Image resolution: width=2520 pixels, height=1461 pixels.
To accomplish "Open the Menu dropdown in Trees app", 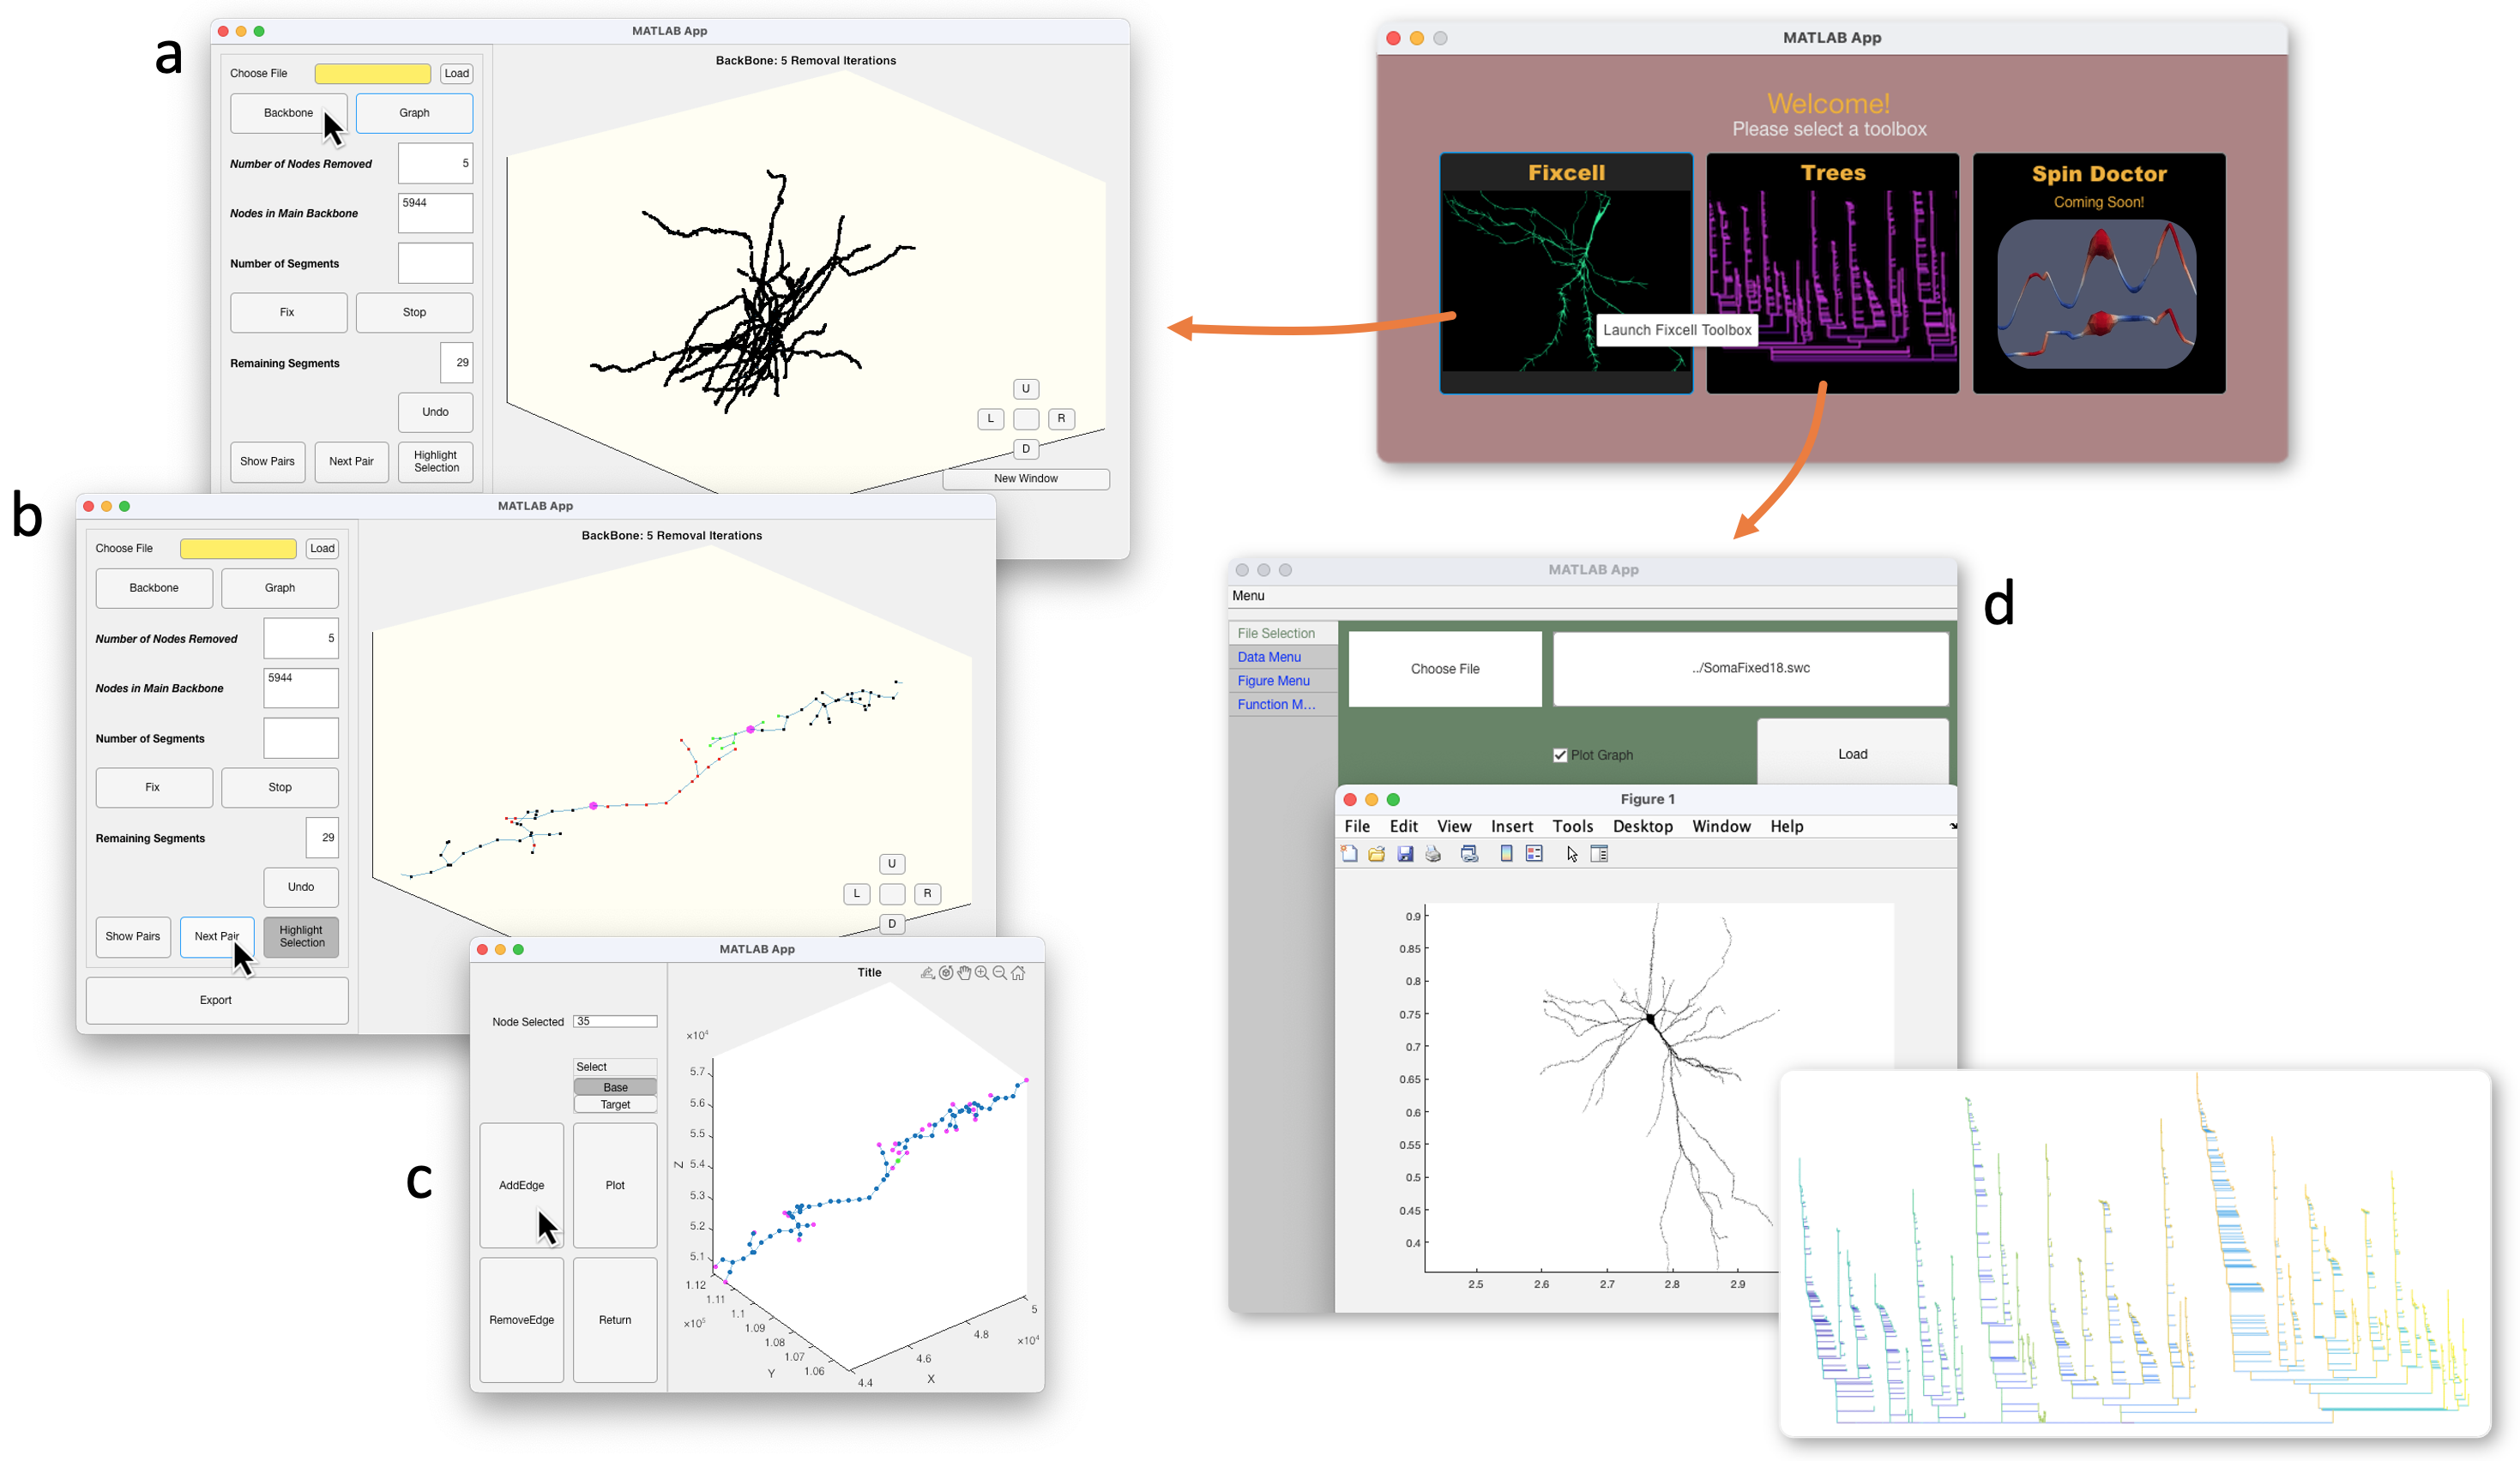I will point(1248,596).
